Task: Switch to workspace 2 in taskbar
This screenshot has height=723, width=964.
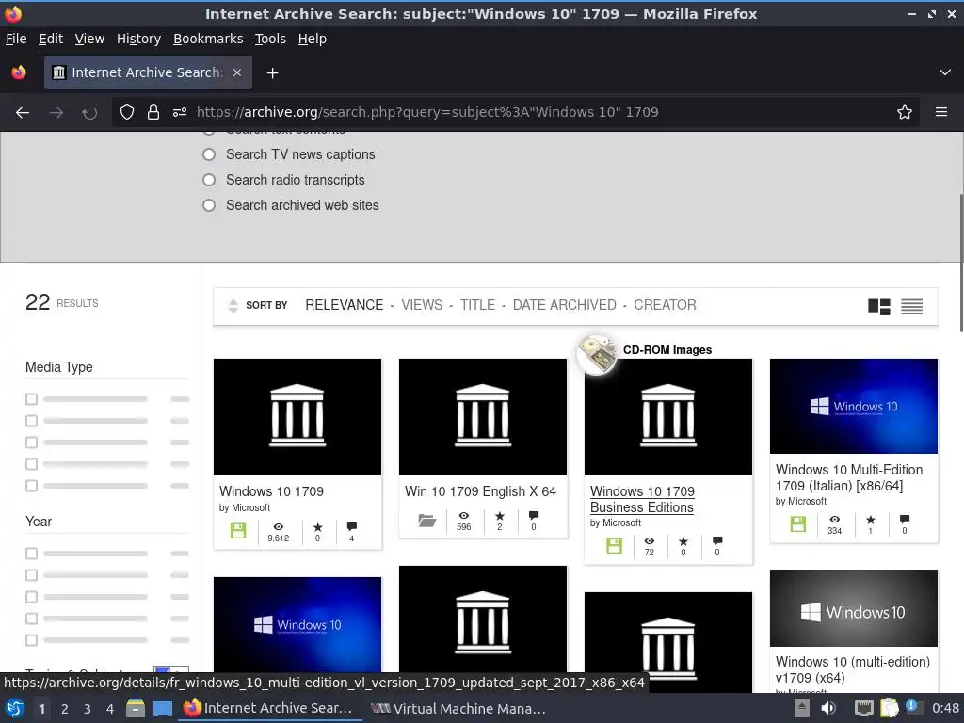Action: [x=65, y=709]
